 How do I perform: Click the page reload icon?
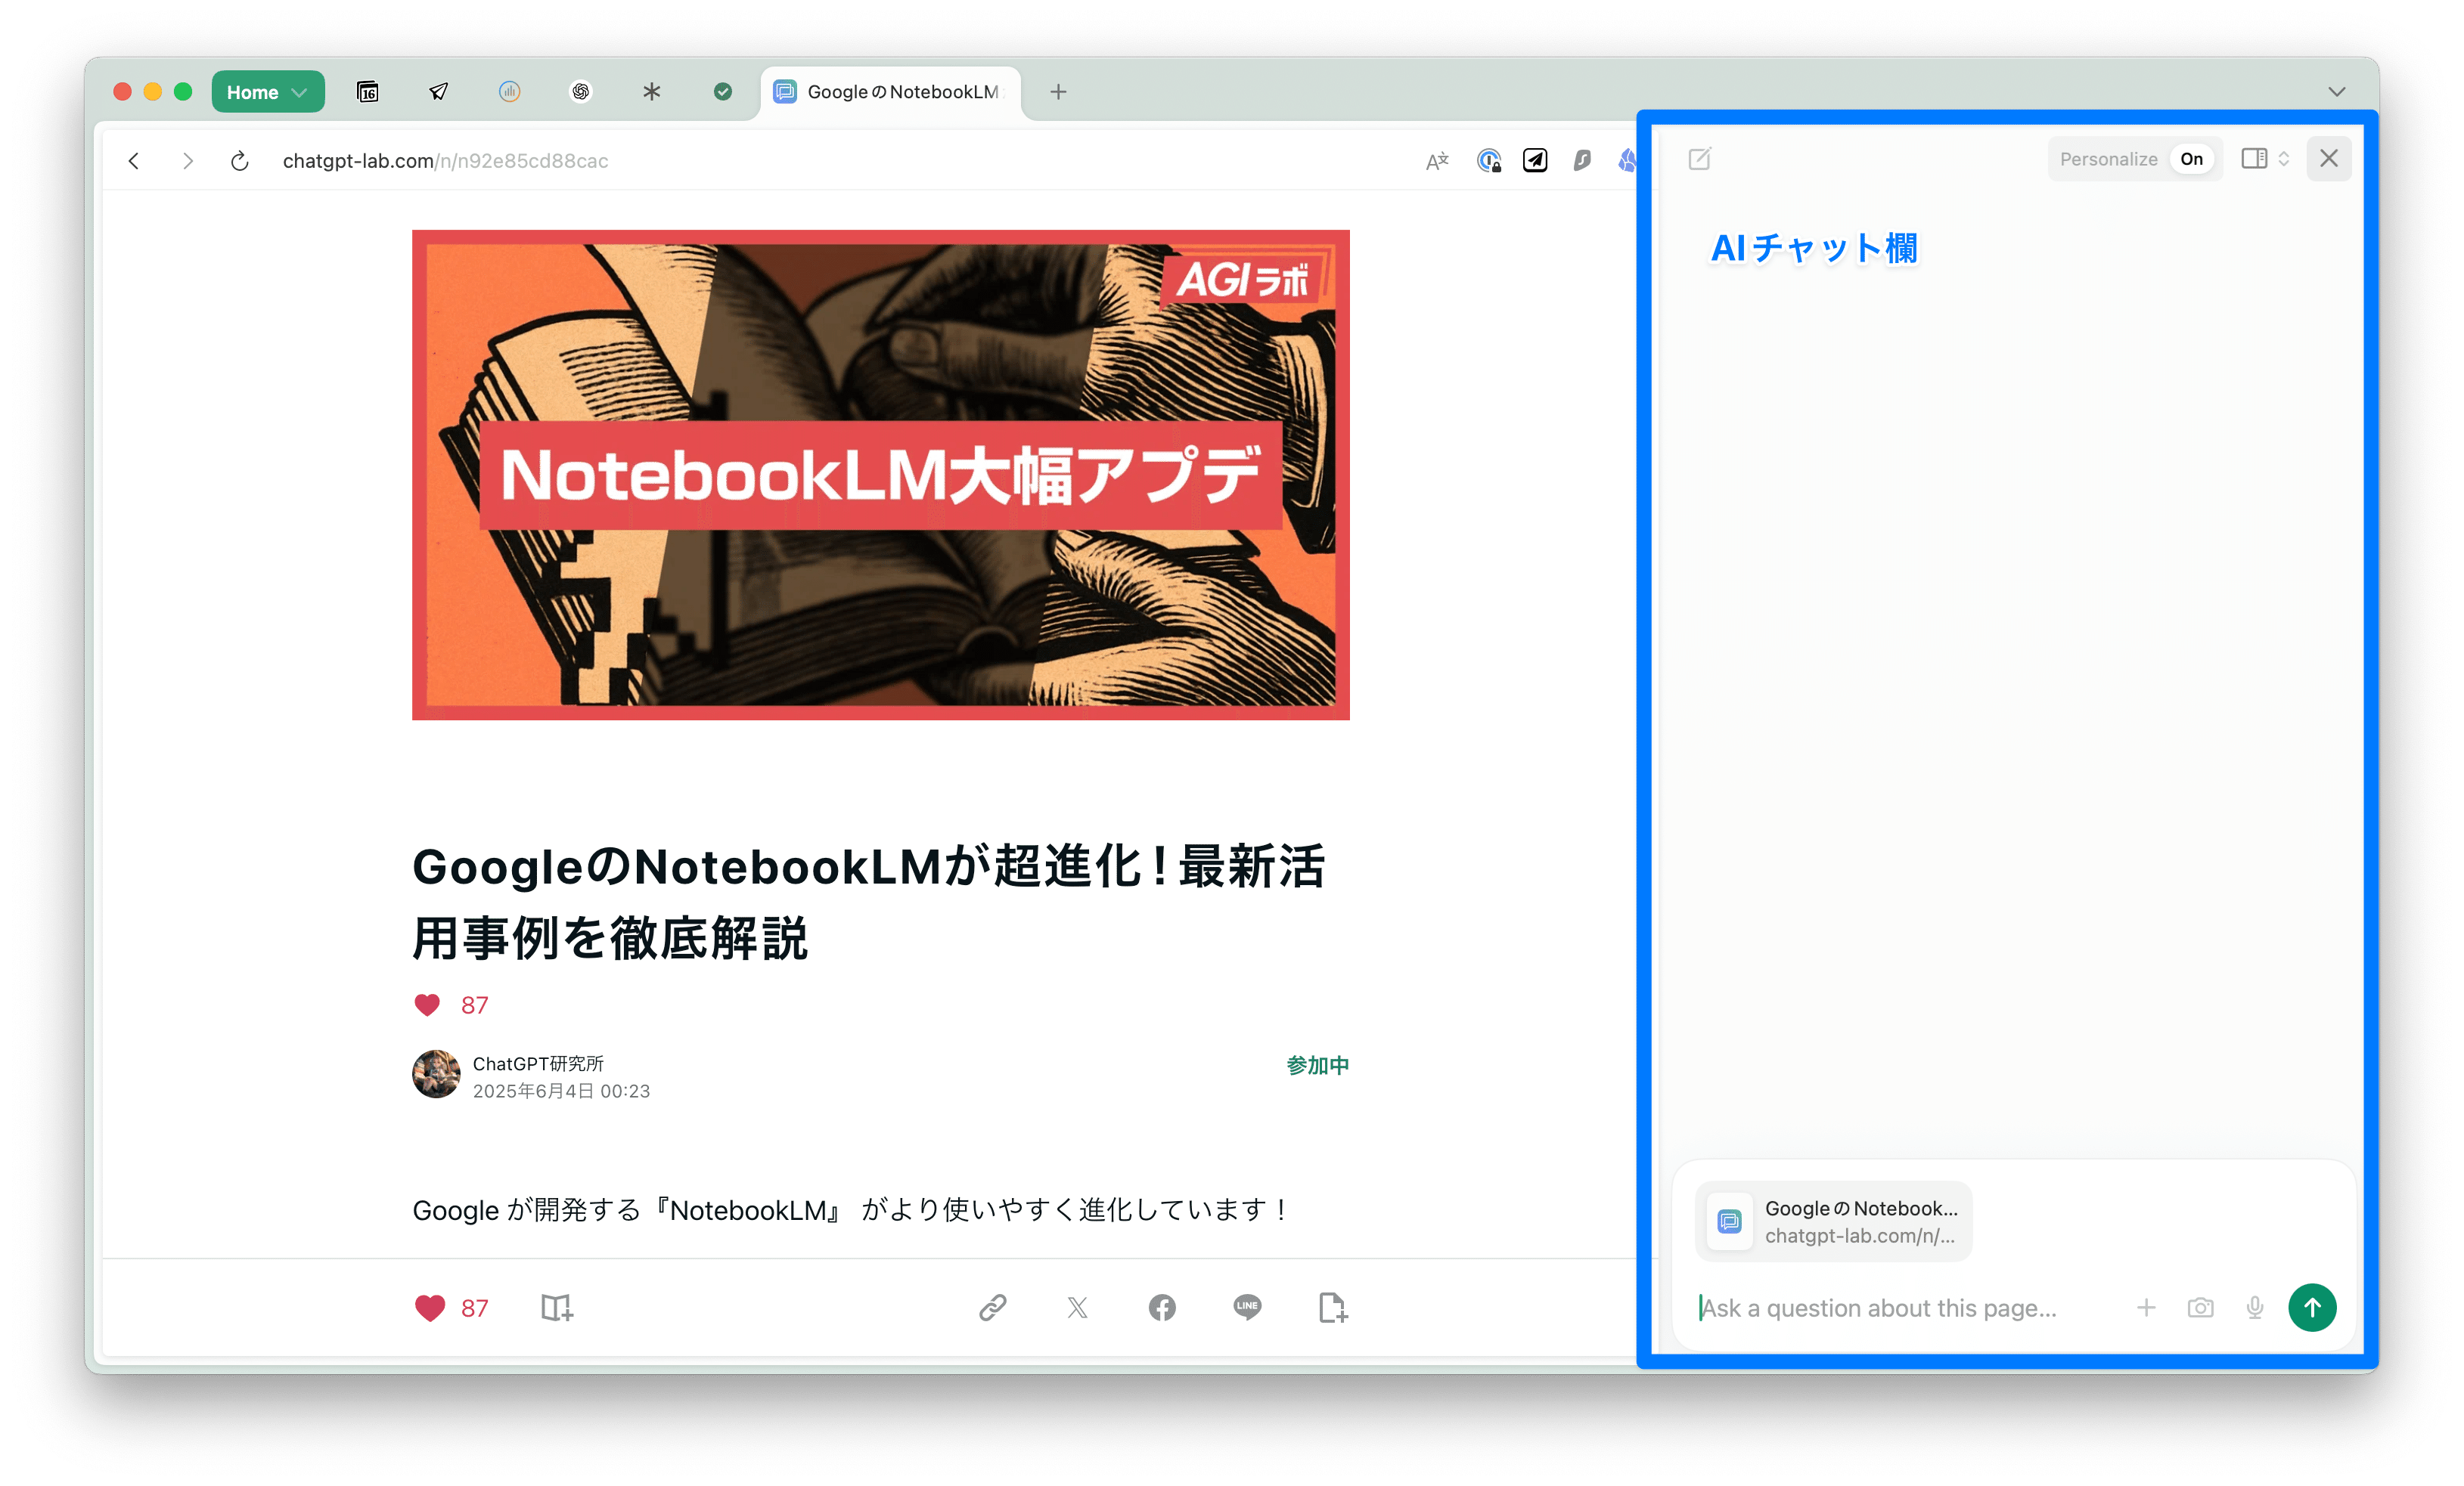click(239, 161)
